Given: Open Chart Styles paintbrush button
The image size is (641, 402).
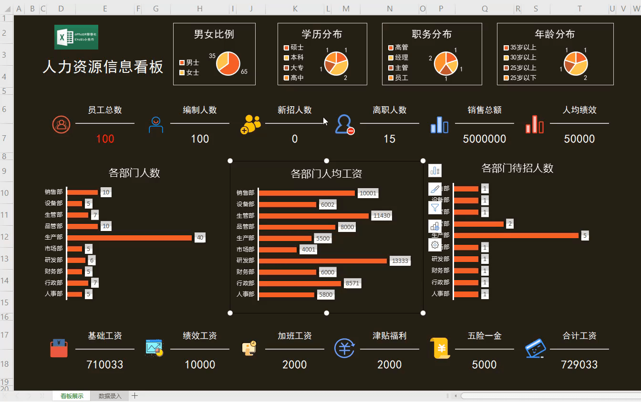Looking at the screenshot, I should pos(435,189).
